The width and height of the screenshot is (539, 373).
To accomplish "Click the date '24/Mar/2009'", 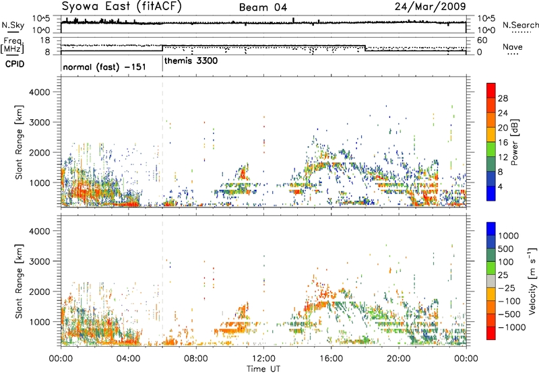I will pos(431,7).
